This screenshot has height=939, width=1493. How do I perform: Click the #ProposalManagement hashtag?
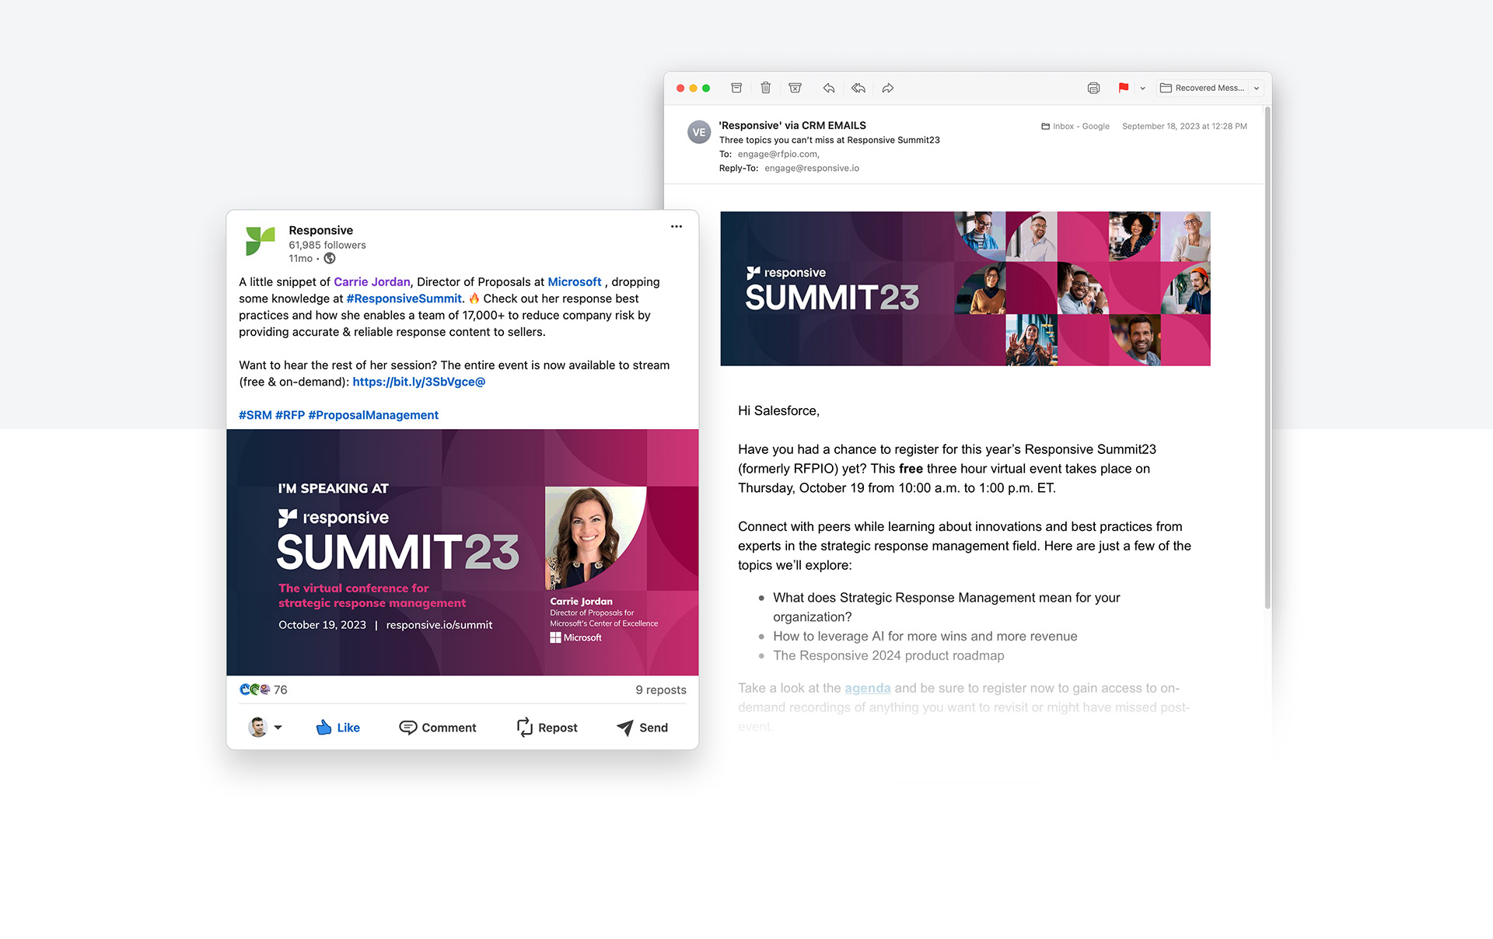pos(373,415)
